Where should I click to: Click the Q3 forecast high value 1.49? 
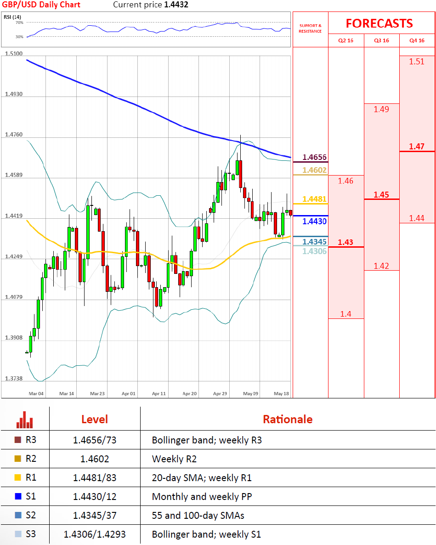pos(381,109)
